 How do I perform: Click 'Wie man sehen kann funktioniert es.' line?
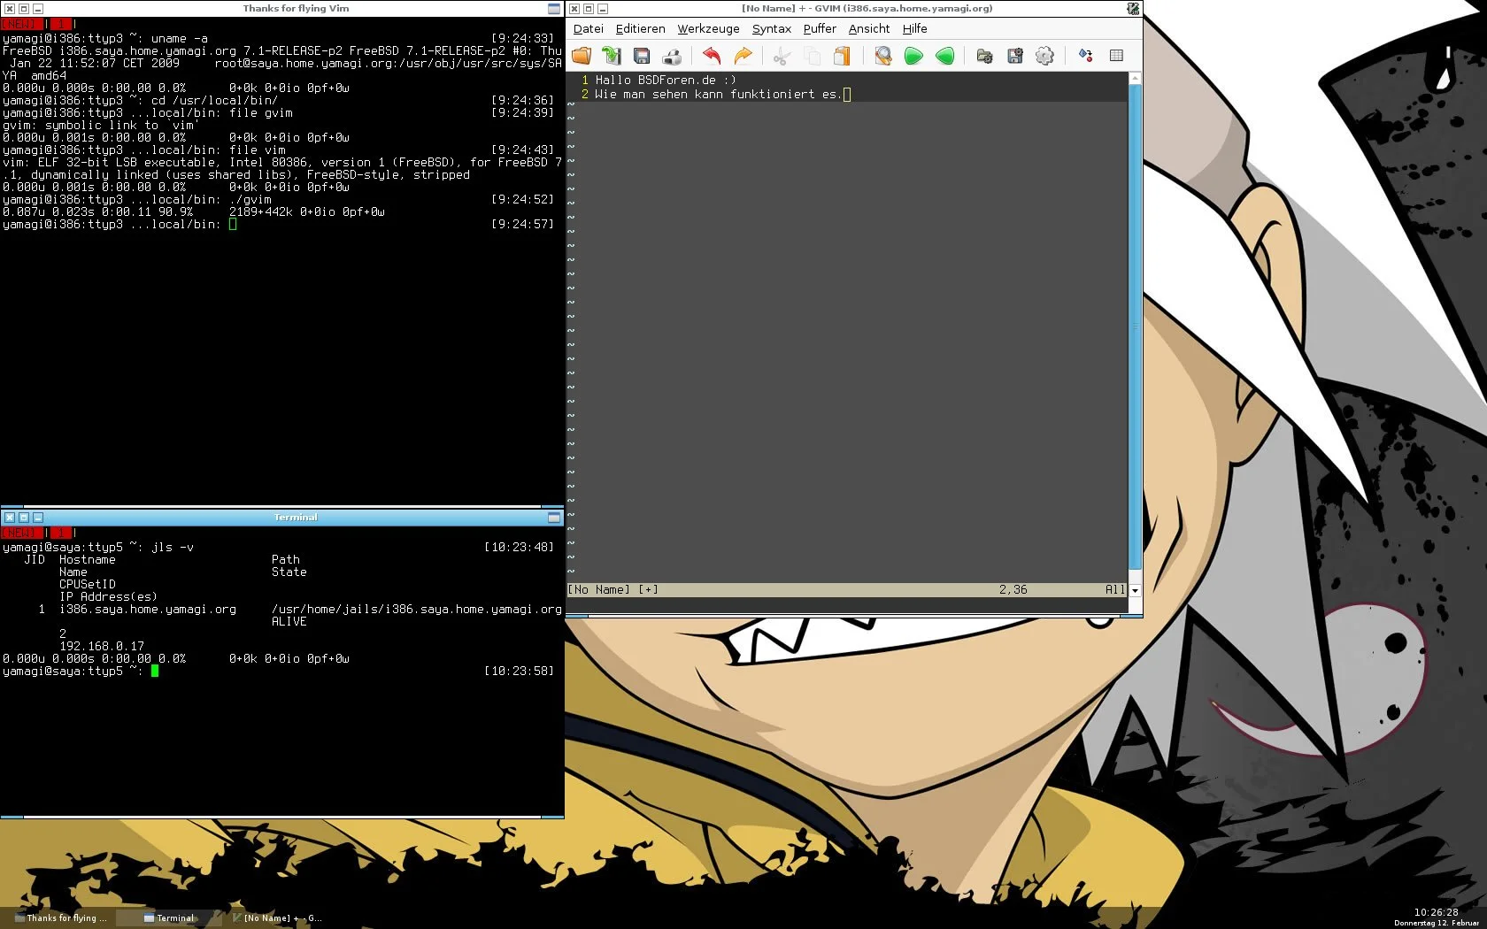tap(718, 94)
